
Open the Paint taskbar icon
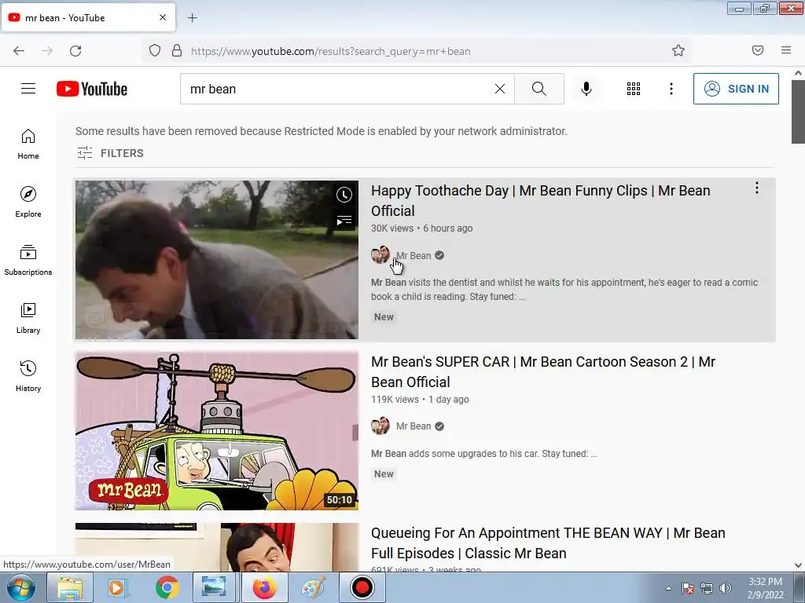313,587
